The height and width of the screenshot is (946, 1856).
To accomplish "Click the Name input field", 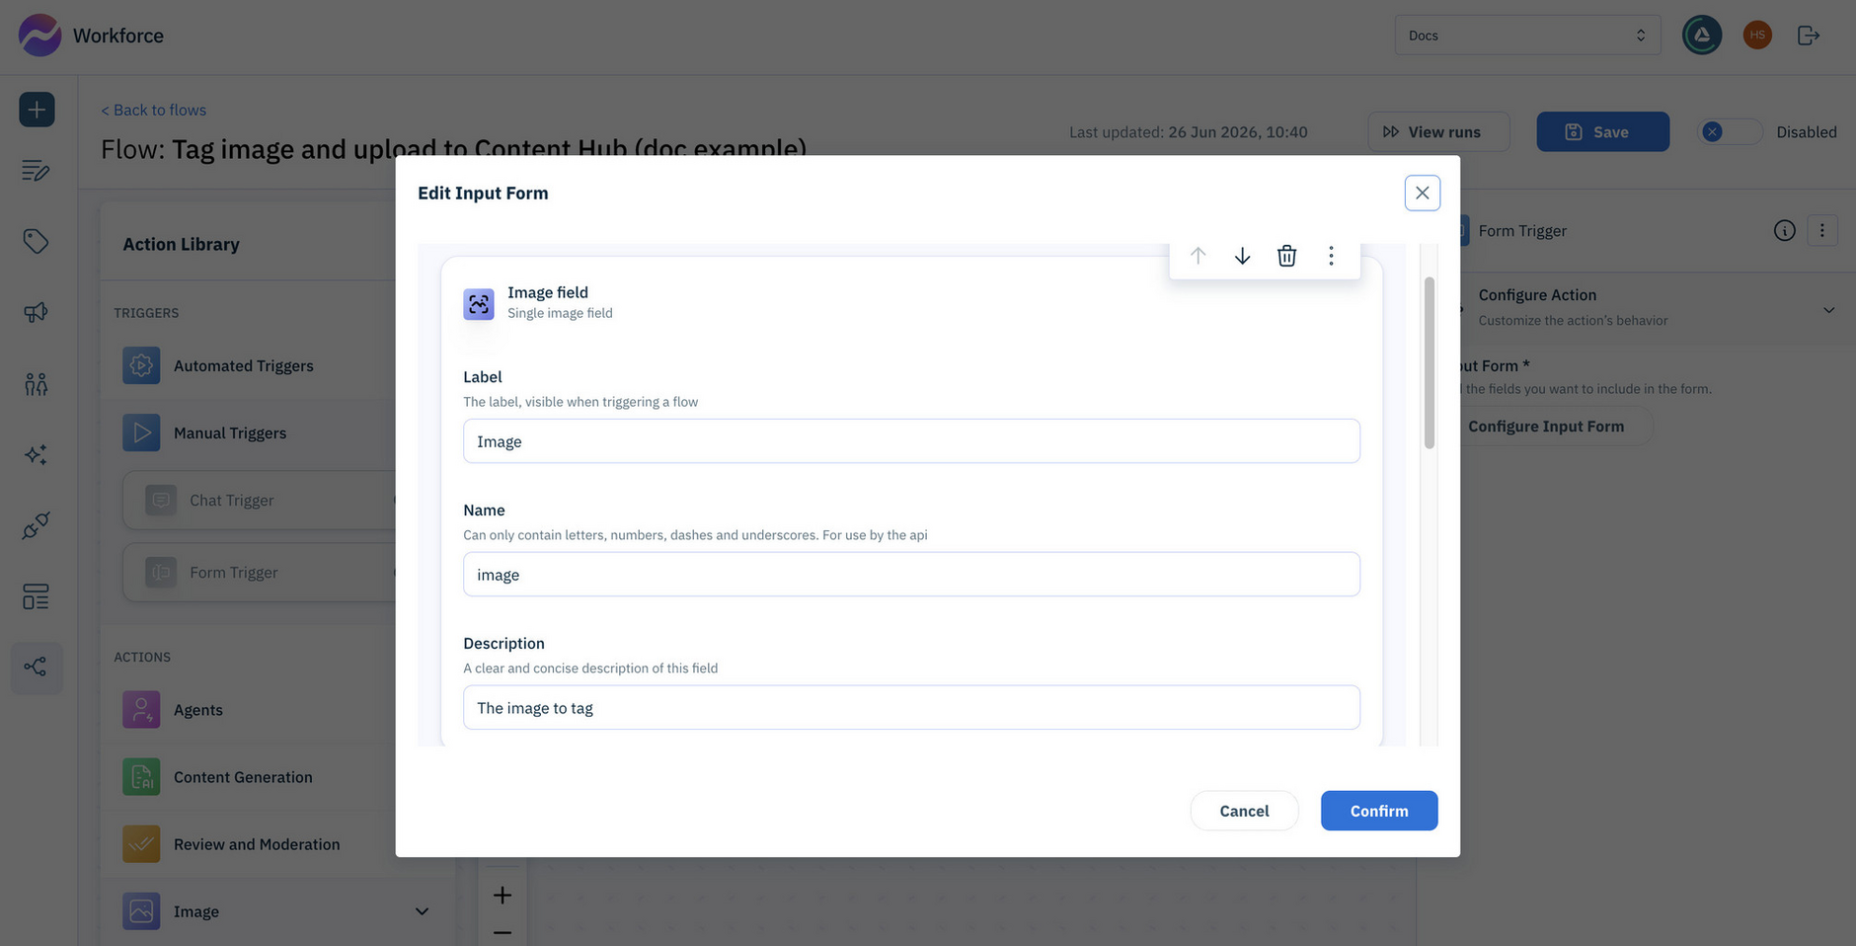I will (911, 574).
